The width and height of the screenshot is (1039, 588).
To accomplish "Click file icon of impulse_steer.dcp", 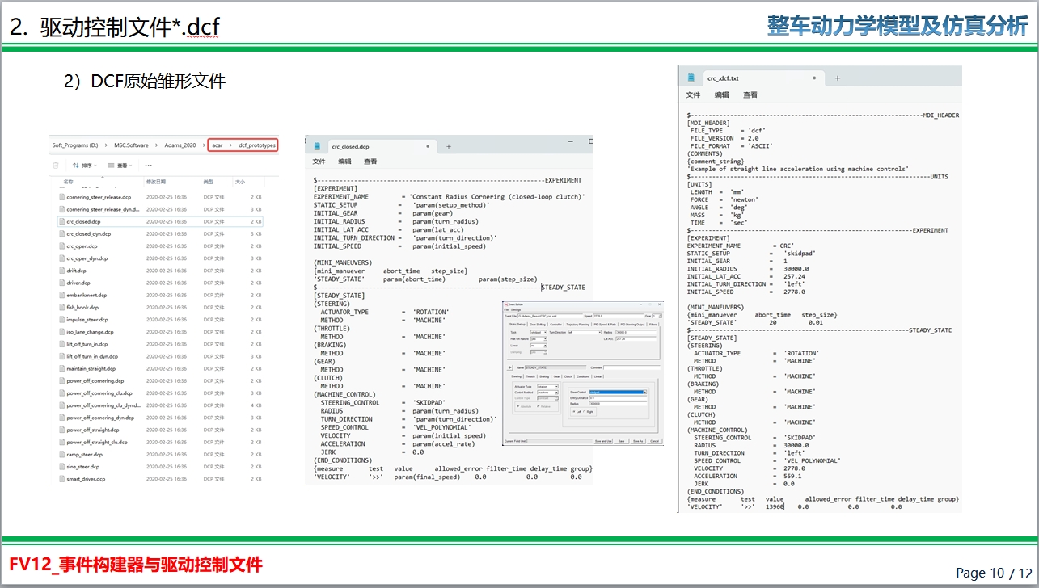I will [61, 320].
